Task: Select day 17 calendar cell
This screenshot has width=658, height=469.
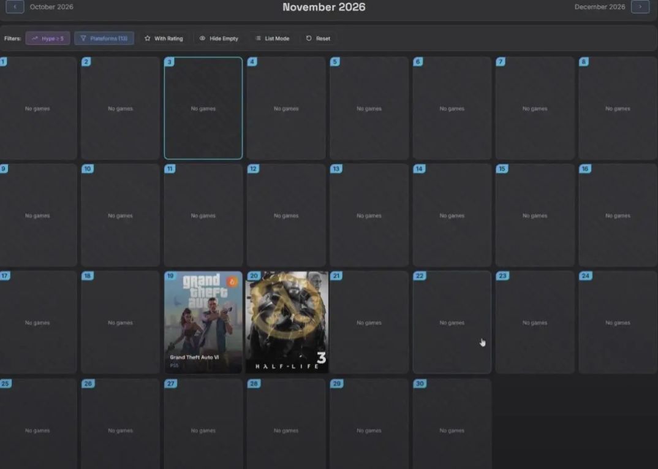Action: (38, 322)
